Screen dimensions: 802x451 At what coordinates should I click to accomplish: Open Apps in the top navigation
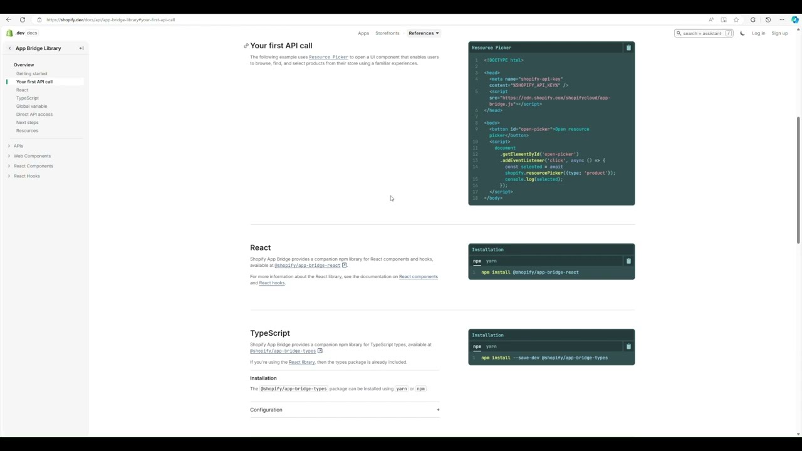click(363, 33)
